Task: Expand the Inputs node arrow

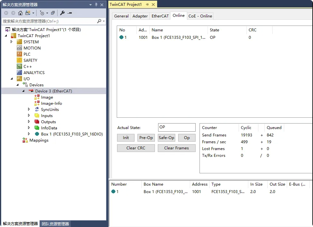Action: 29,115
